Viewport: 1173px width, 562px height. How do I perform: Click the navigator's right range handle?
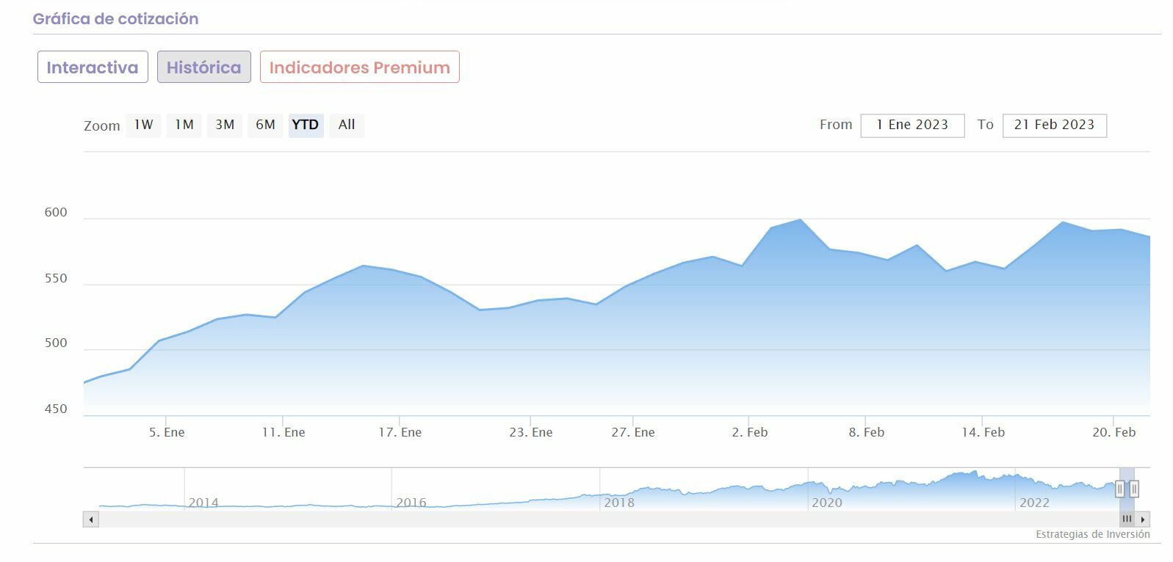tap(1134, 489)
